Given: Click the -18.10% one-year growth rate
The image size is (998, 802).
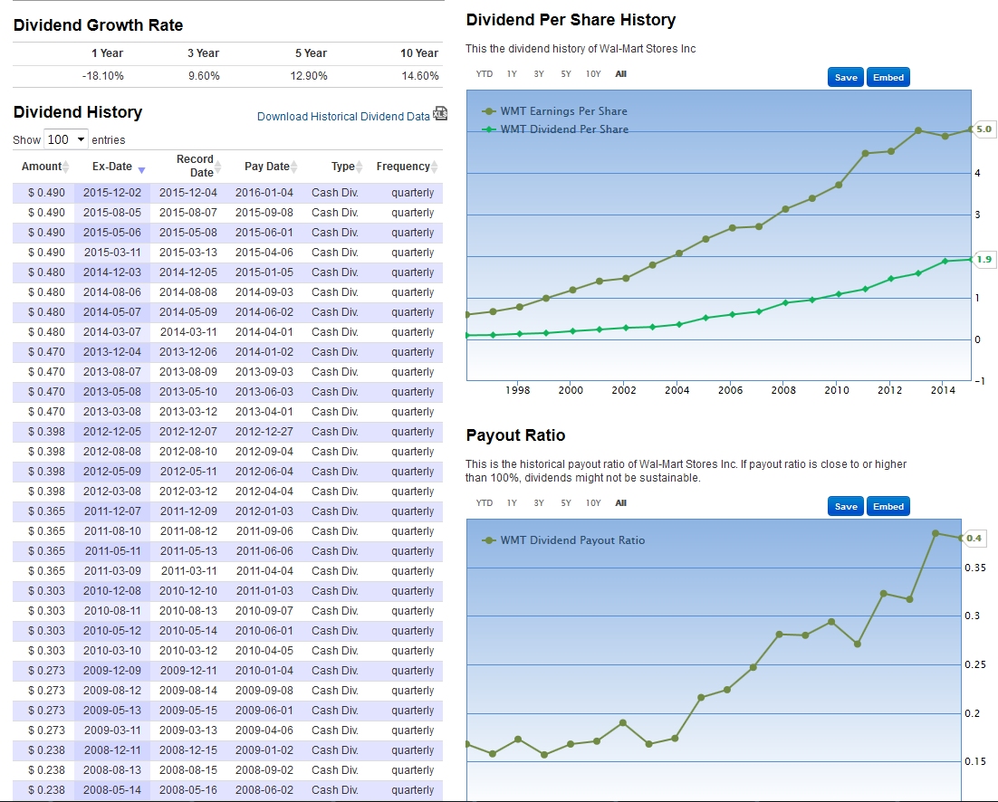Looking at the screenshot, I should pos(102,76).
